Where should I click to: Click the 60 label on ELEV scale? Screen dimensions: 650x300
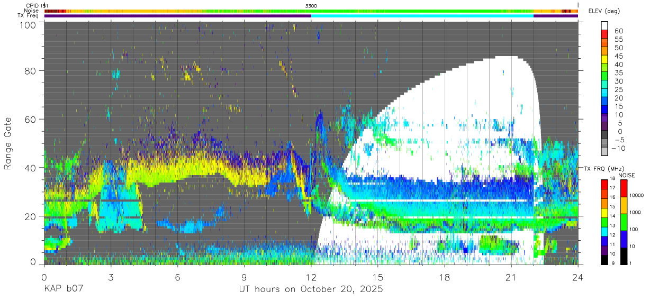tap(619, 31)
